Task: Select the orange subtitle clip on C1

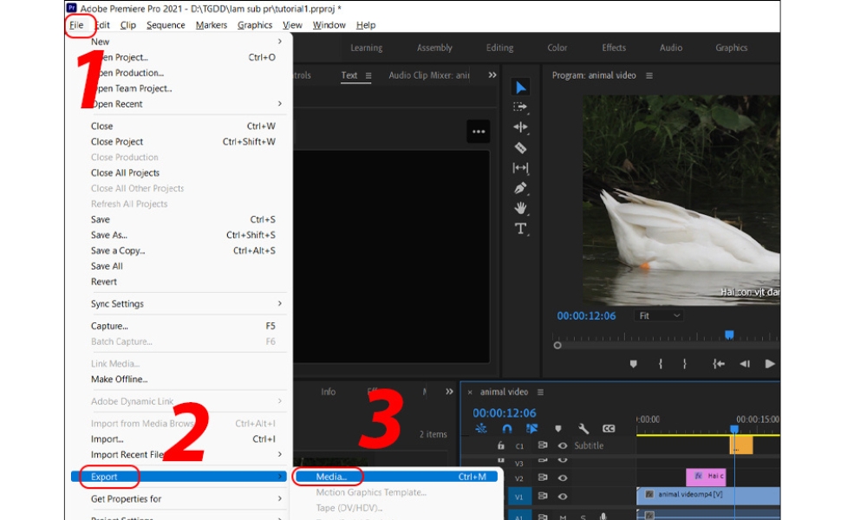Action: (x=741, y=445)
